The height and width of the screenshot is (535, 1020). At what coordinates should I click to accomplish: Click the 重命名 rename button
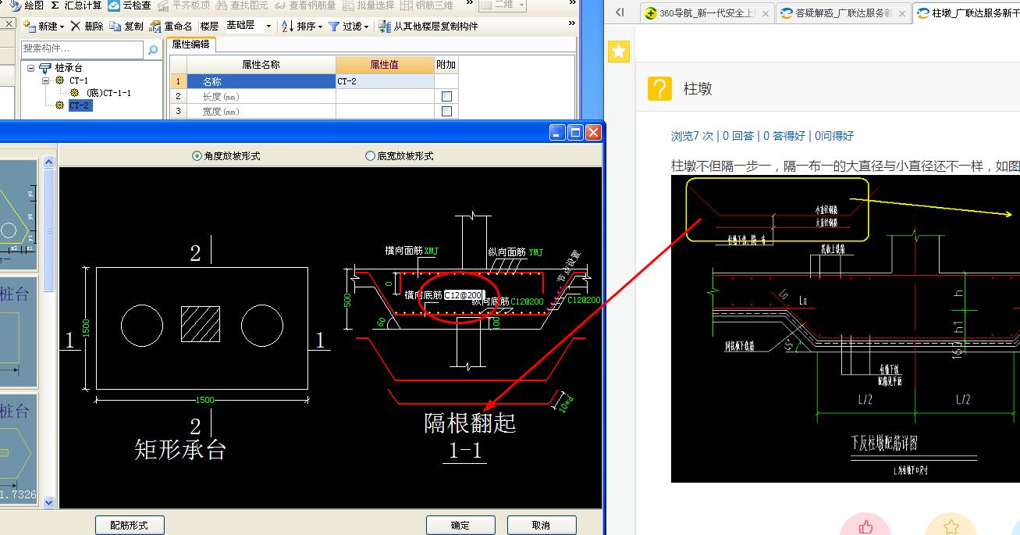tap(170, 26)
